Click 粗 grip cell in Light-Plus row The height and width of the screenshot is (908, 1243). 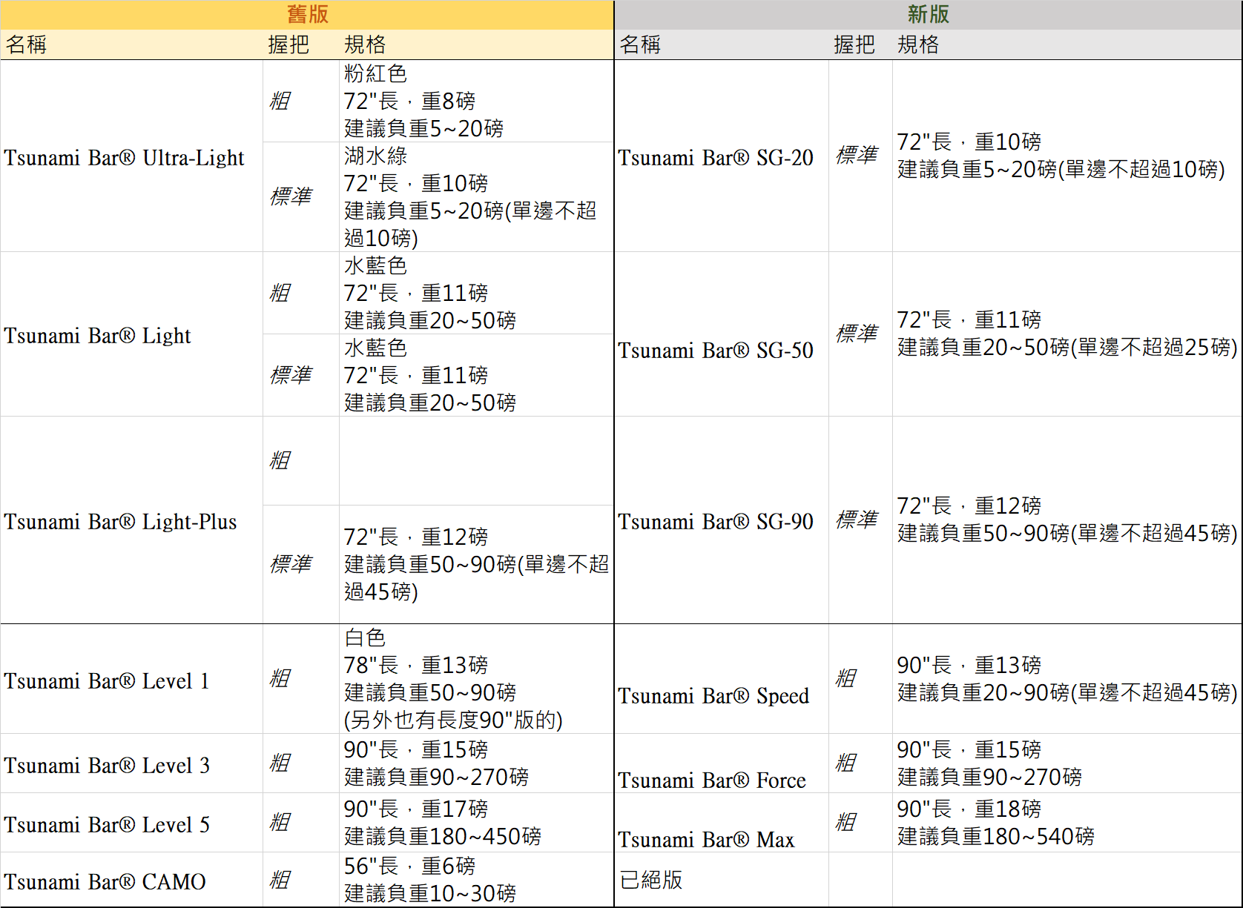pyautogui.click(x=301, y=461)
